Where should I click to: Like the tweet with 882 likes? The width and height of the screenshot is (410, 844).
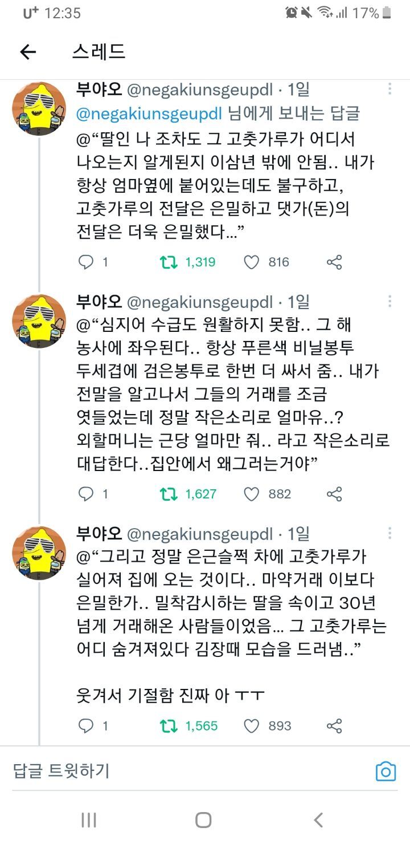tap(251, 494)
